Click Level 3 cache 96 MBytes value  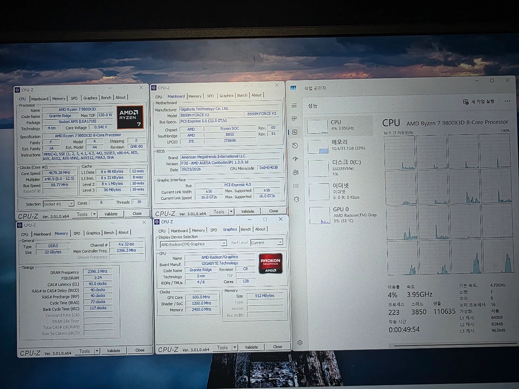[x=113, y=190]
